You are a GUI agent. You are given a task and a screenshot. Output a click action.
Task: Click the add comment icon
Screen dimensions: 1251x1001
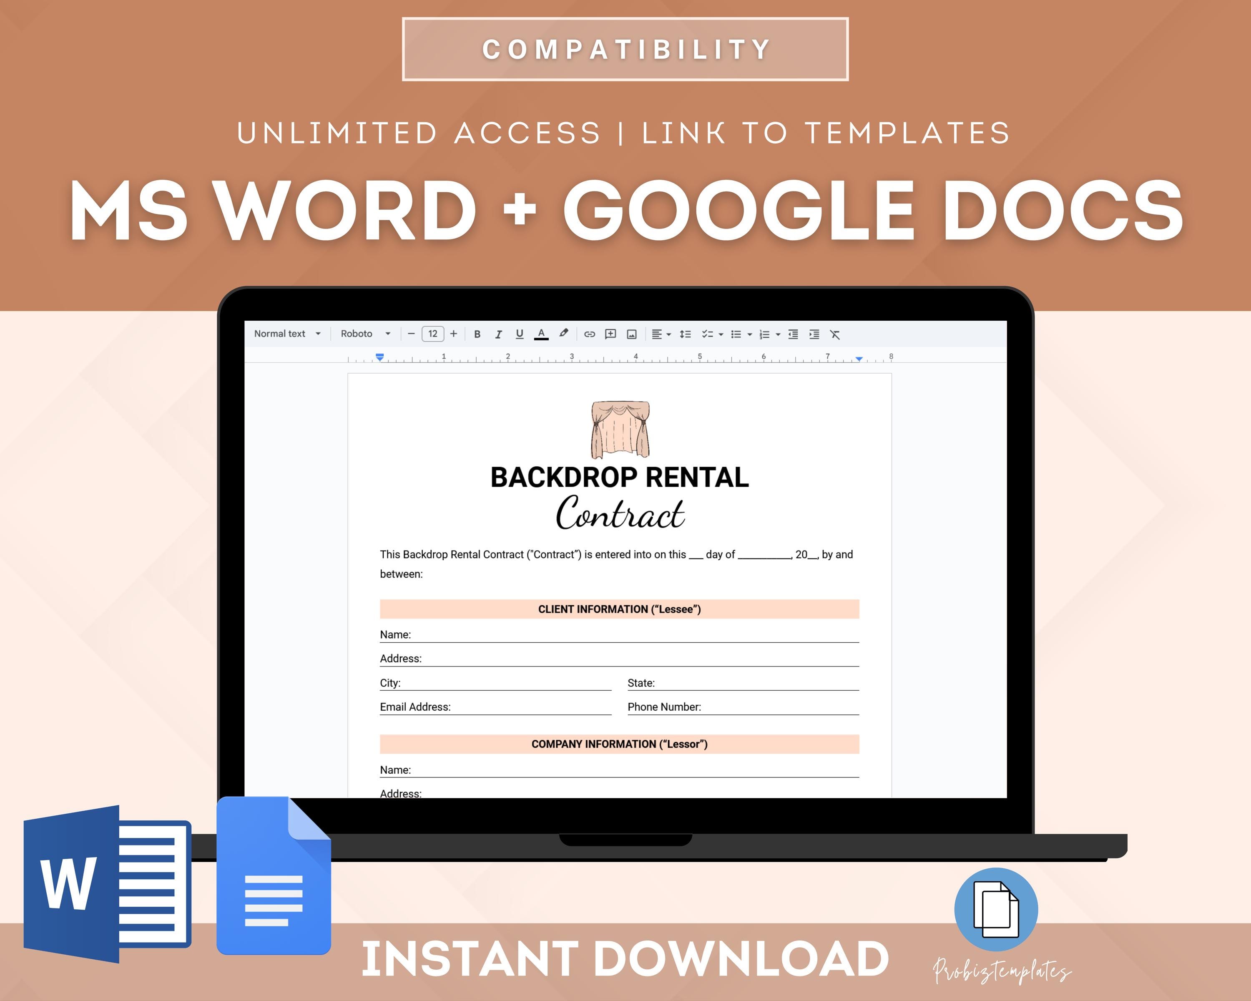[x=610, y=334]
